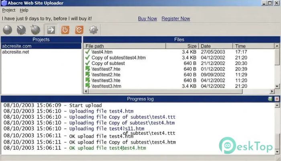Click the orange refresh icon

tap(79, 30)
